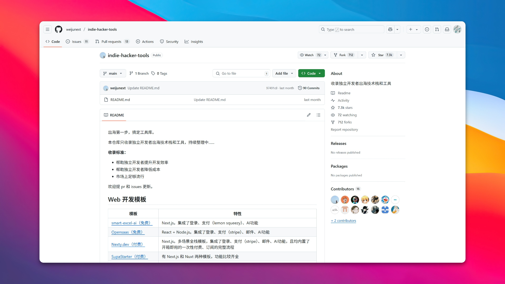Screen dimensions: 505x284
Task: Select the README tab in file viewer
Action: click(114, 115)
